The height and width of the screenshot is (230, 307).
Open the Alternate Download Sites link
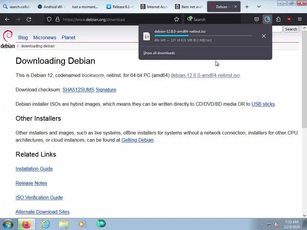click(x=43, y=212)
